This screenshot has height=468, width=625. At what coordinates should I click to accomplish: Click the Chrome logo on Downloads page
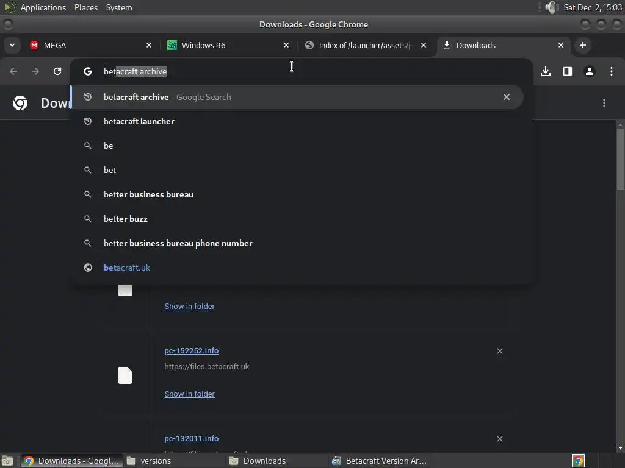[x=20, y=103]
